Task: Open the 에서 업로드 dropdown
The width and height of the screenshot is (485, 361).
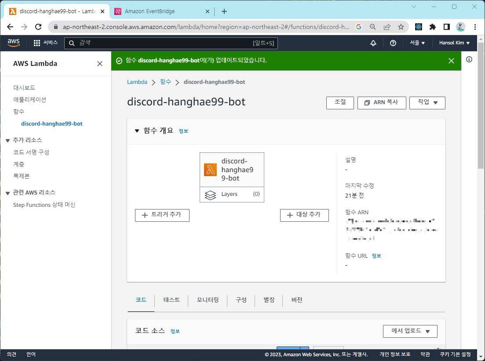Action: coord(410,331)
